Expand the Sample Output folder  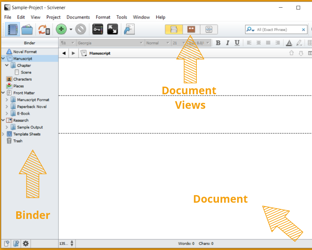[x=7, y=127]
